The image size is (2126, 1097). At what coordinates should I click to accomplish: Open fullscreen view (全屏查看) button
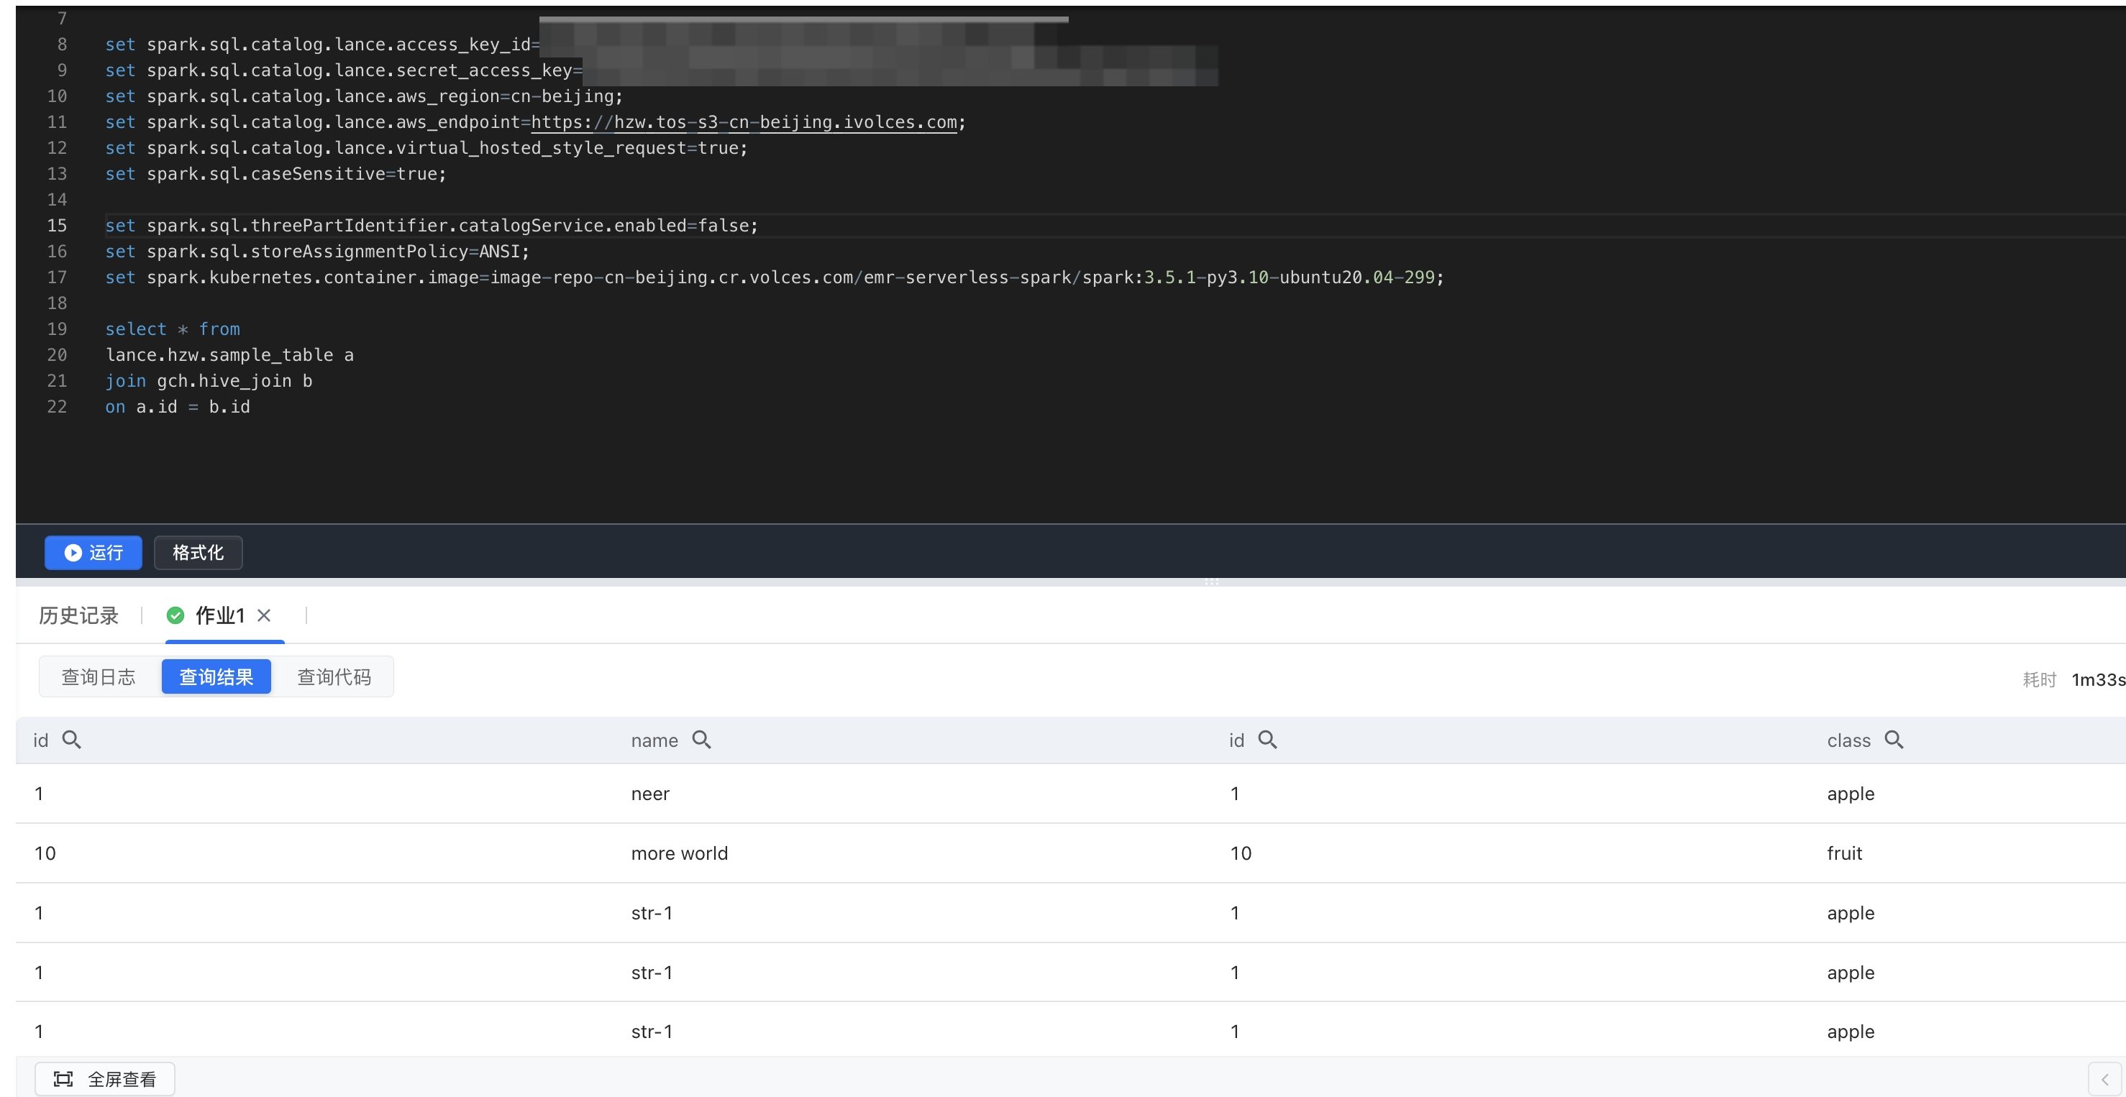tap(105, 1079)
